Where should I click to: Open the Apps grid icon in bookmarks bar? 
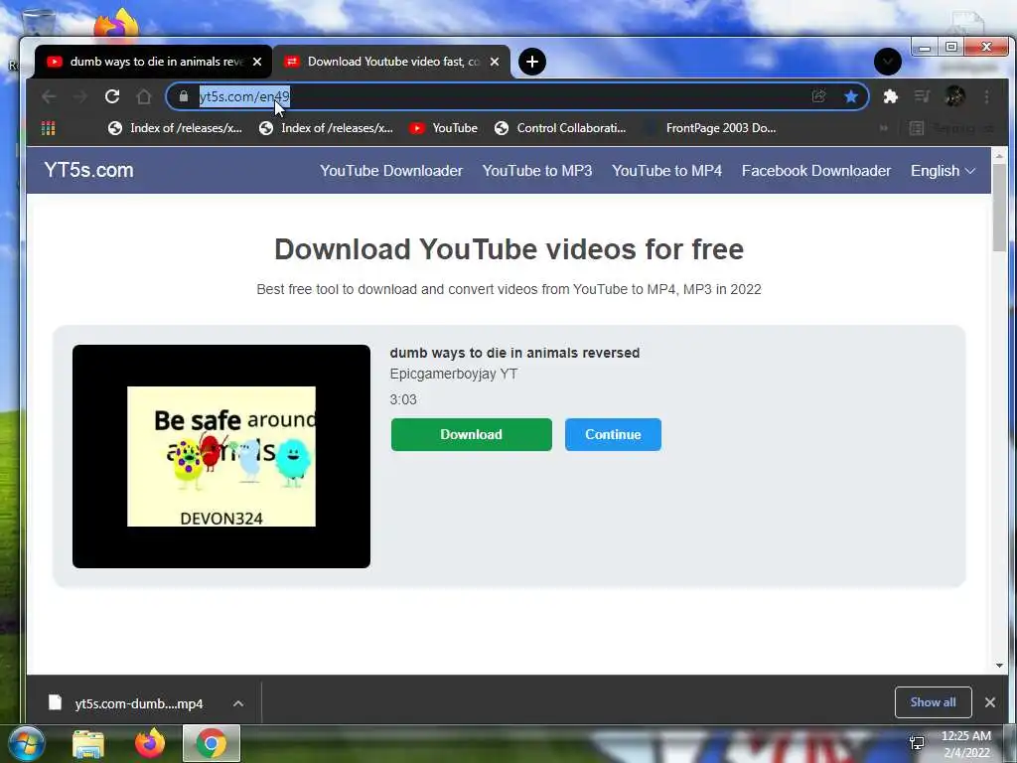tap(48, 128)
